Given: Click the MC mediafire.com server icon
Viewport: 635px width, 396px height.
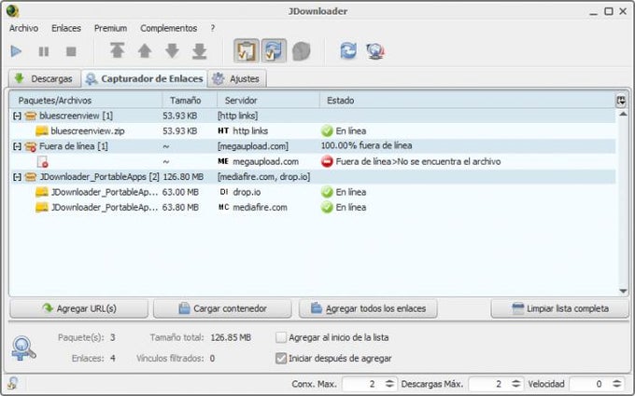Looking at the screenshot, I should pyautogui.click(x=223, y=207).
